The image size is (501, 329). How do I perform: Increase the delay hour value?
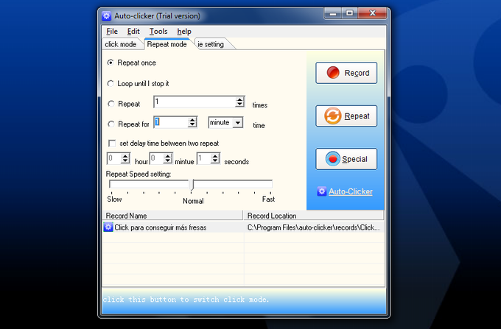point(125,156)
